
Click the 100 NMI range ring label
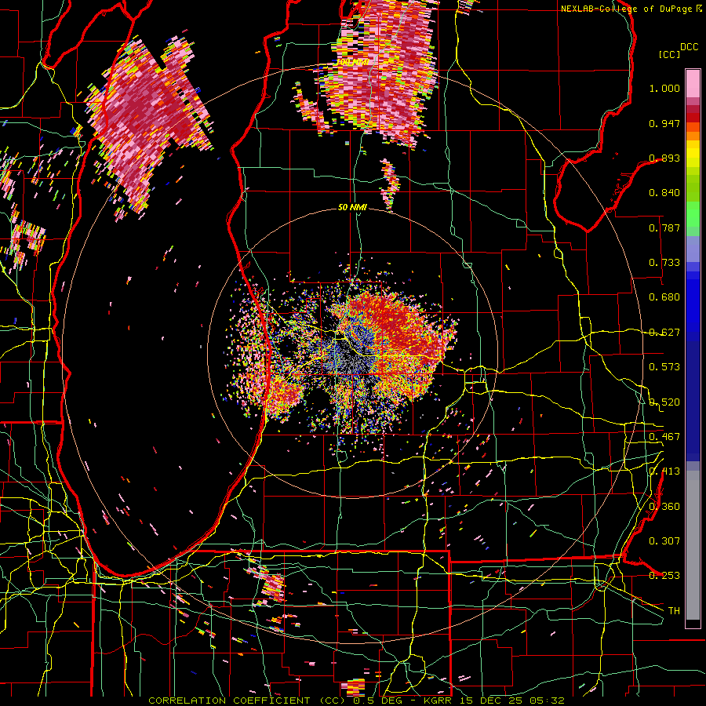(x=352, y=62)
